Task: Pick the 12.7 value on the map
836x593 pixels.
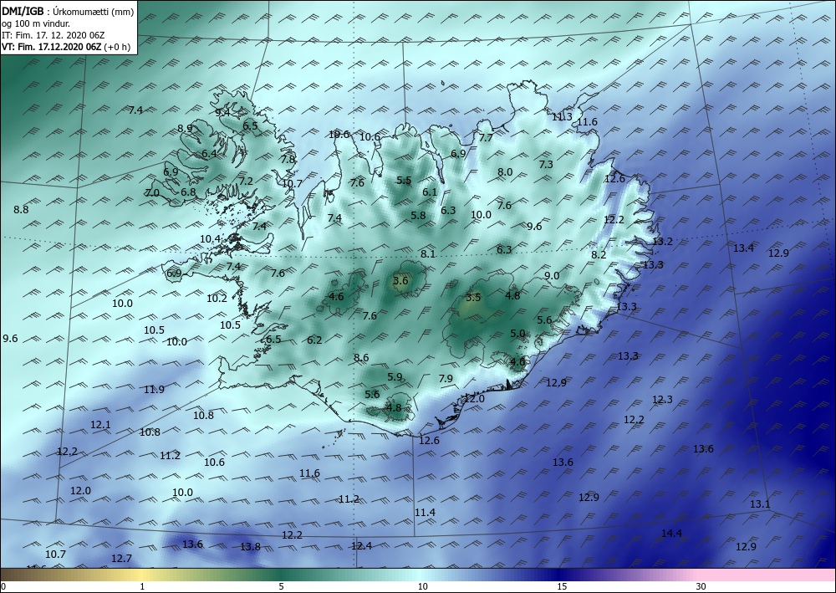Action: (x=121, y=559)
